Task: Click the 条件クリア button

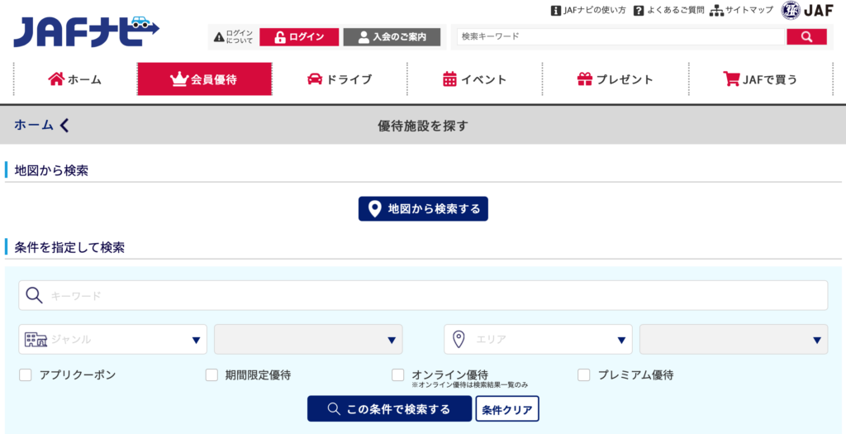Action: coord(507,408)
